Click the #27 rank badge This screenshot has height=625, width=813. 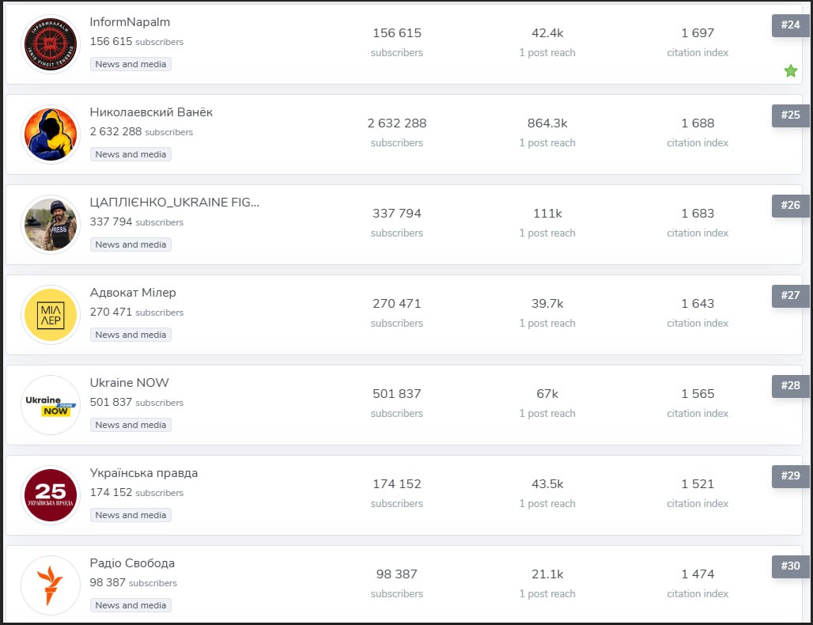click(x=790, y=296)
